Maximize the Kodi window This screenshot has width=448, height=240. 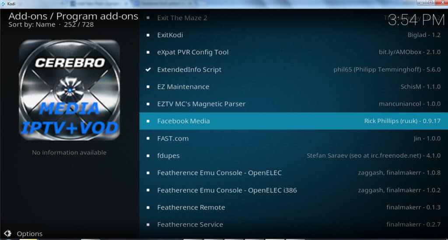point(430,2)
